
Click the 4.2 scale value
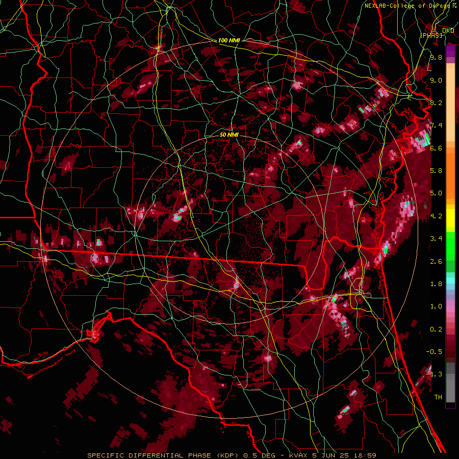[x=436, y=216]
